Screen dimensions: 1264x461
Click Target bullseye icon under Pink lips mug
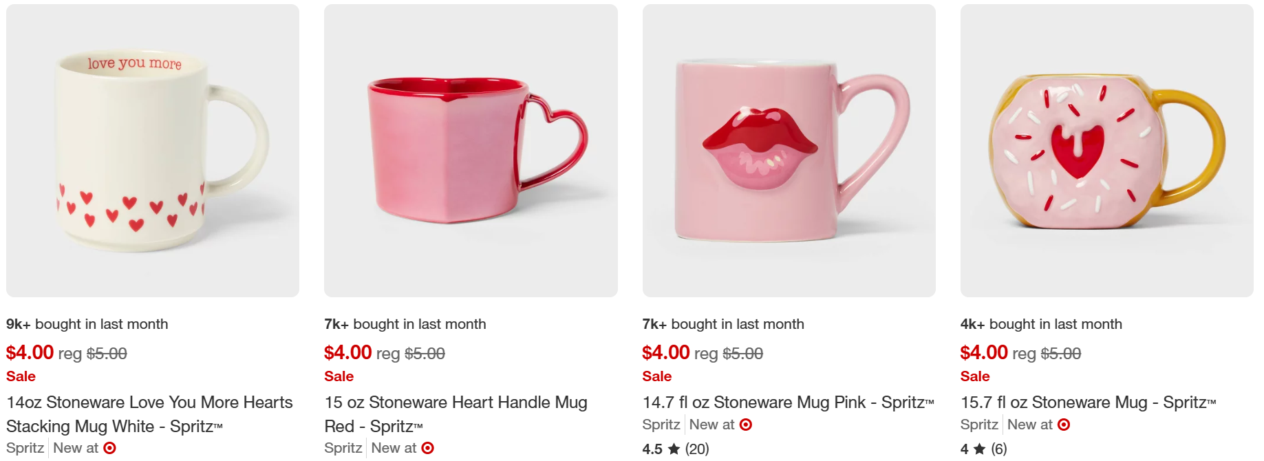(x=745, y=425)
